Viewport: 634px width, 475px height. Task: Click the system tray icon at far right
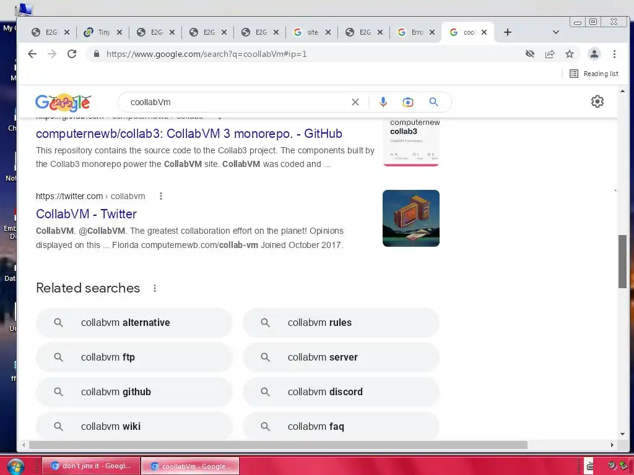(623, 466)
